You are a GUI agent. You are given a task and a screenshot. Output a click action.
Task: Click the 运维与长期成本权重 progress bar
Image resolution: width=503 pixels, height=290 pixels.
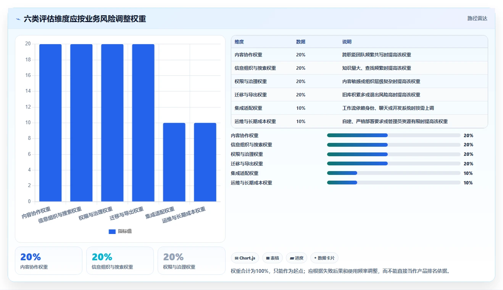tap(394, 183)
